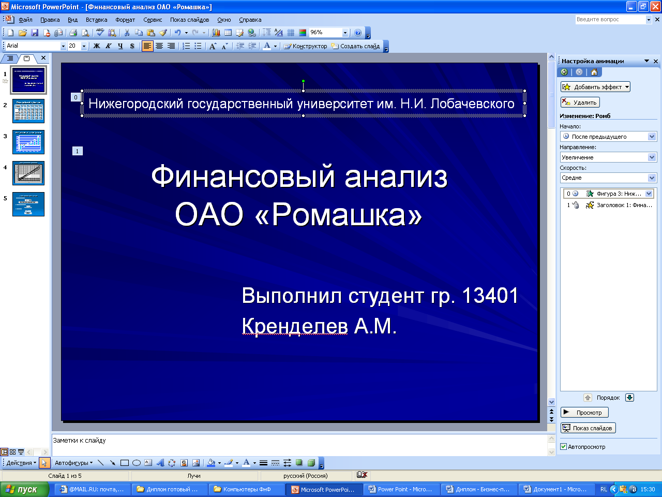Go to the task pane Home icon
Screen dimensions: 662x497
[x=594, y=72]
